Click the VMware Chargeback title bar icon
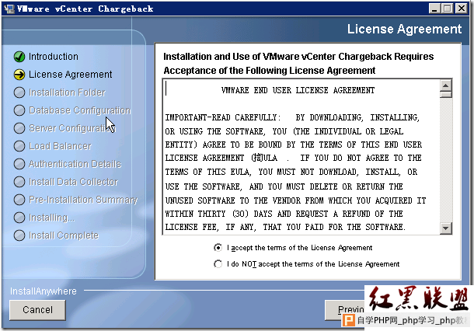474x331 pixels. click(9, 9)
